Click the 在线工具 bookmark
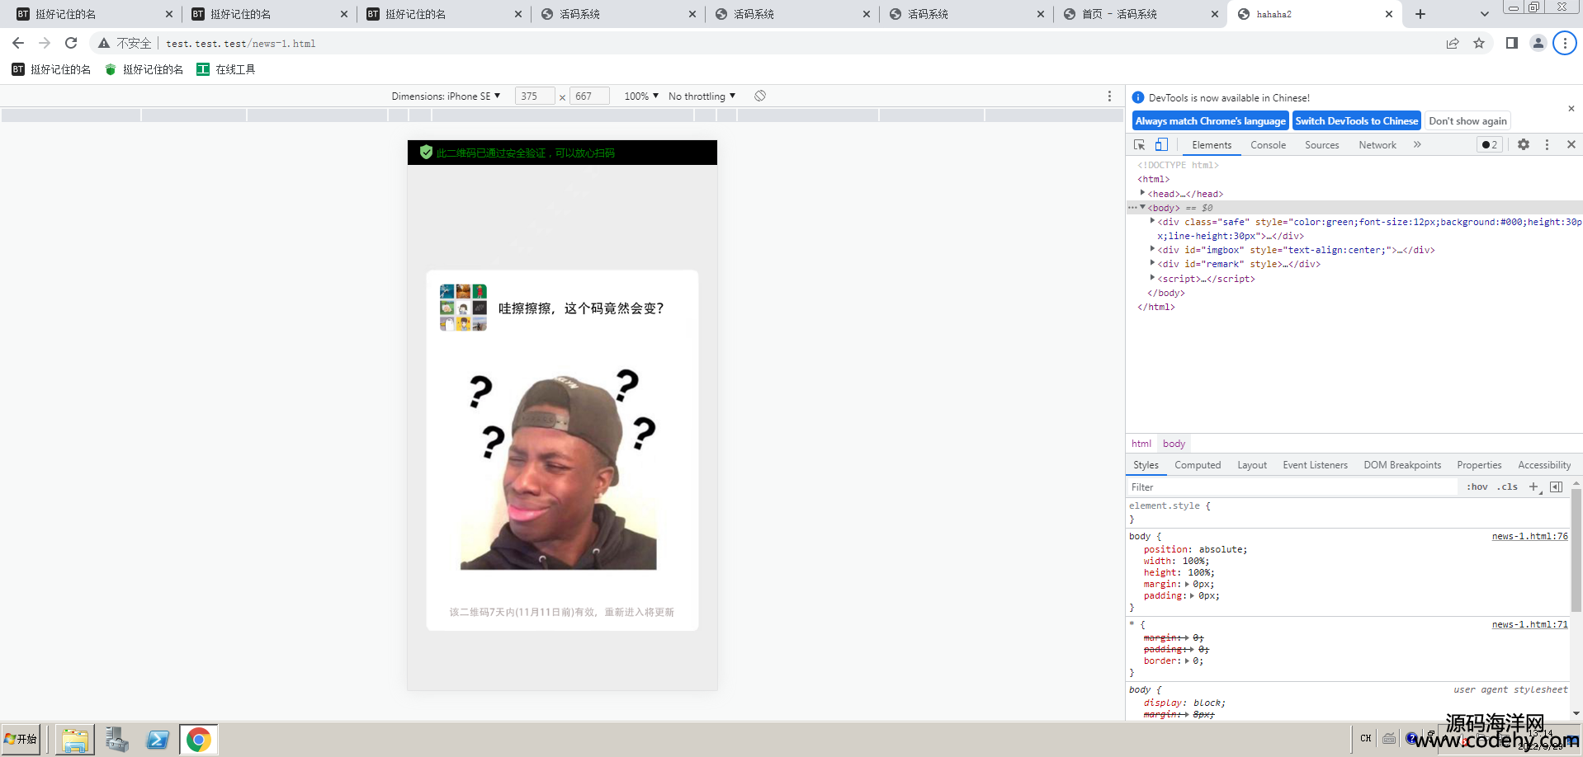The height and width of the screenshot is (757, 1583). (x=226, y=69)
